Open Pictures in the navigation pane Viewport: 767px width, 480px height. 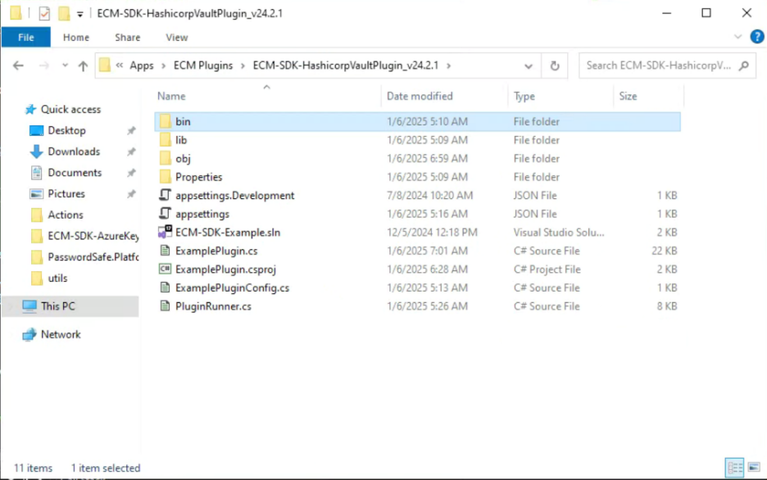coord(66,193)
